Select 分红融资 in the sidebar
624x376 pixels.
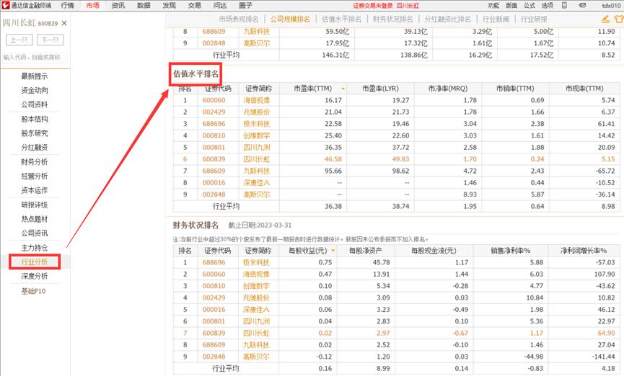pos(35,148)
